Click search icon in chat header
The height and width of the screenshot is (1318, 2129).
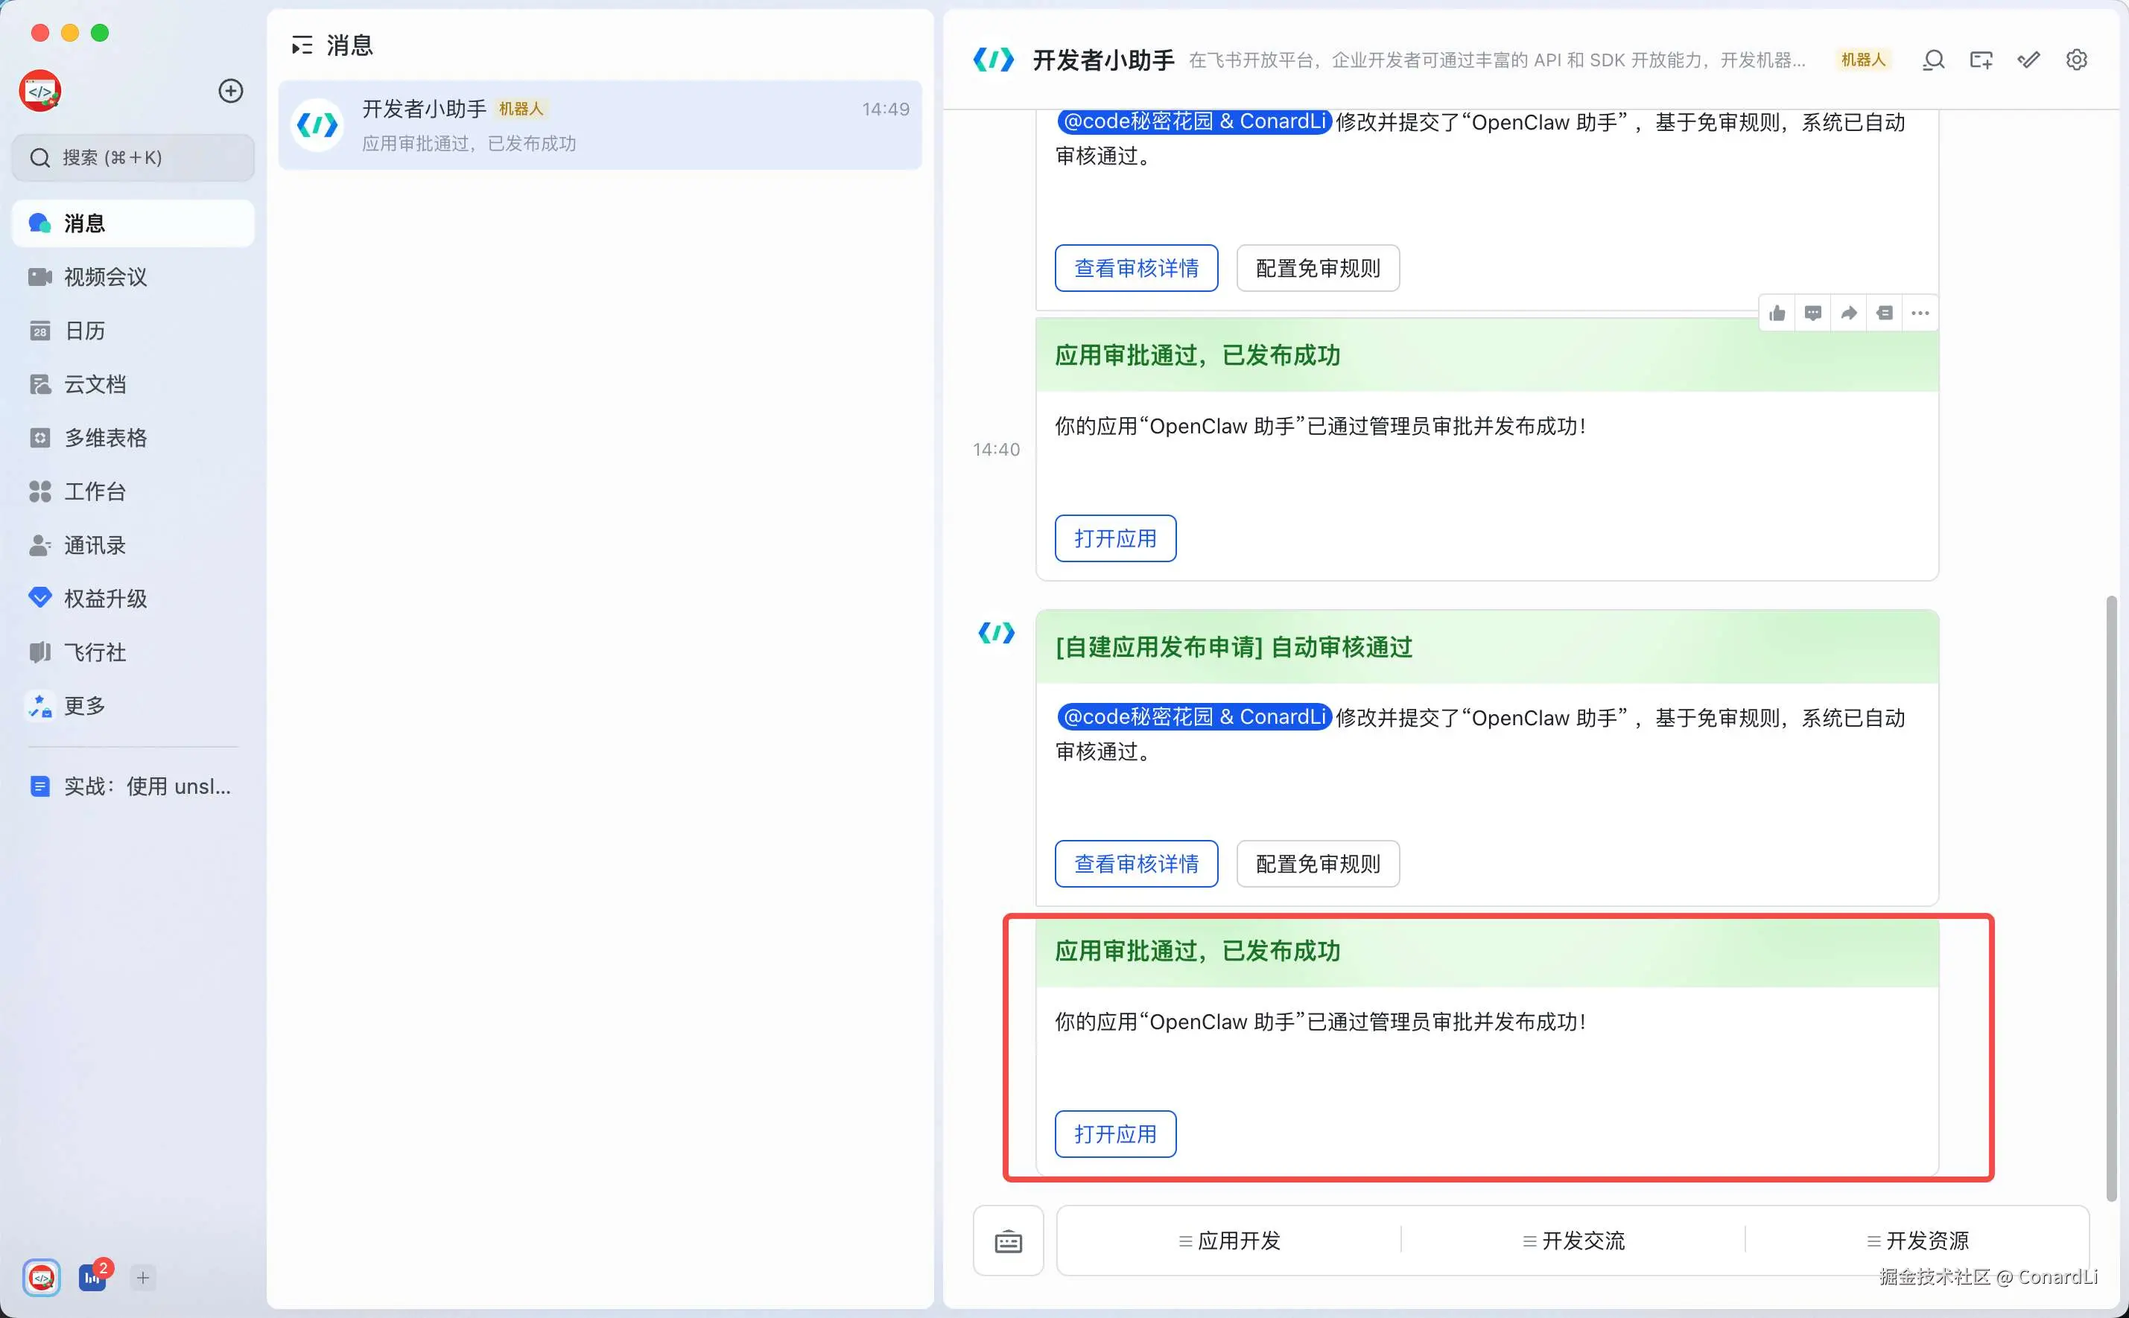point(1933,60)
